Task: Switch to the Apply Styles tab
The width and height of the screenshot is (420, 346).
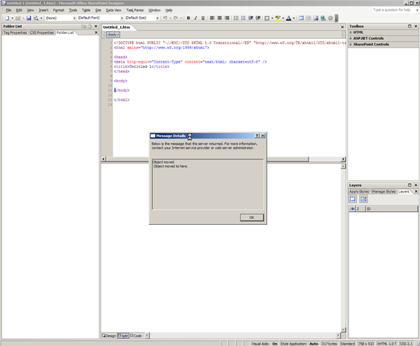Action: (359, 192)
